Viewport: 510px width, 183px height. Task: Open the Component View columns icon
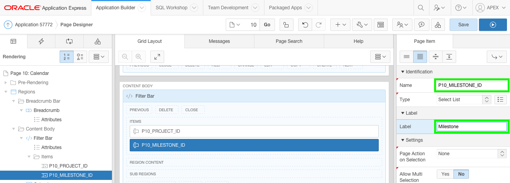click(x=381, y=25)
